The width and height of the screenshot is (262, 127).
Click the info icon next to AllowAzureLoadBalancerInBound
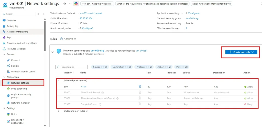[x=117, y=98]
